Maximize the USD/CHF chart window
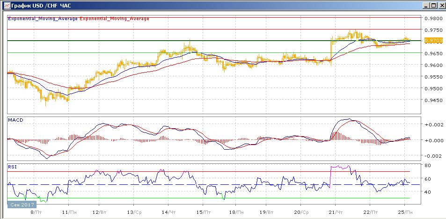This screenshot has width=446, height=219. pyautogui.click(x=433, y=6)
